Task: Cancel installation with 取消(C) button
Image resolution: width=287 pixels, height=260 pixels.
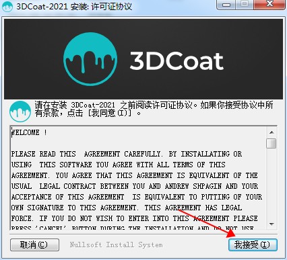Action: (34, 245)
